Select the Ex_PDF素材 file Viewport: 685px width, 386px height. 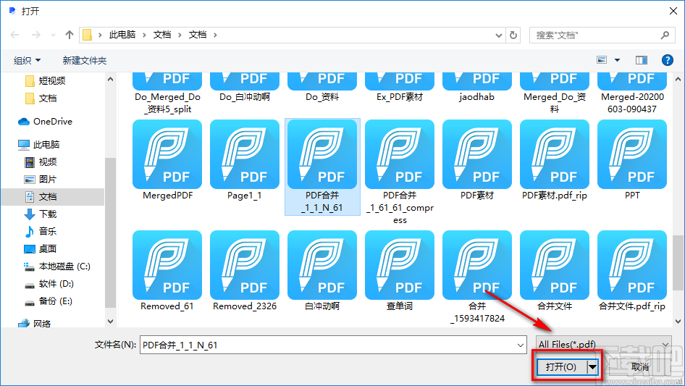pos(400,88)
